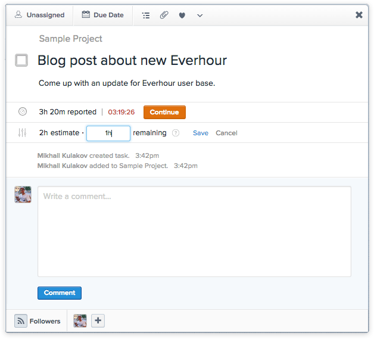This screenshot has height=339, width=374.
Task: Click the paperclip attachment icon
Action: 164,15
